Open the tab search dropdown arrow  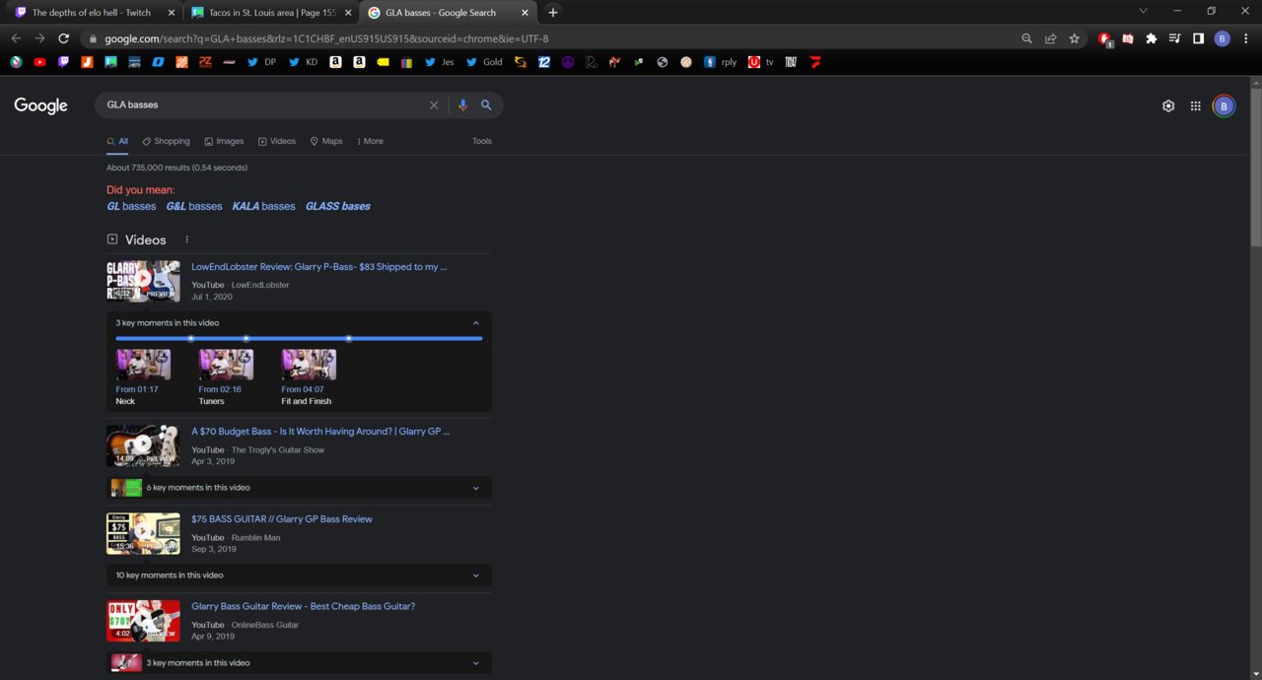coord(1143,12)
